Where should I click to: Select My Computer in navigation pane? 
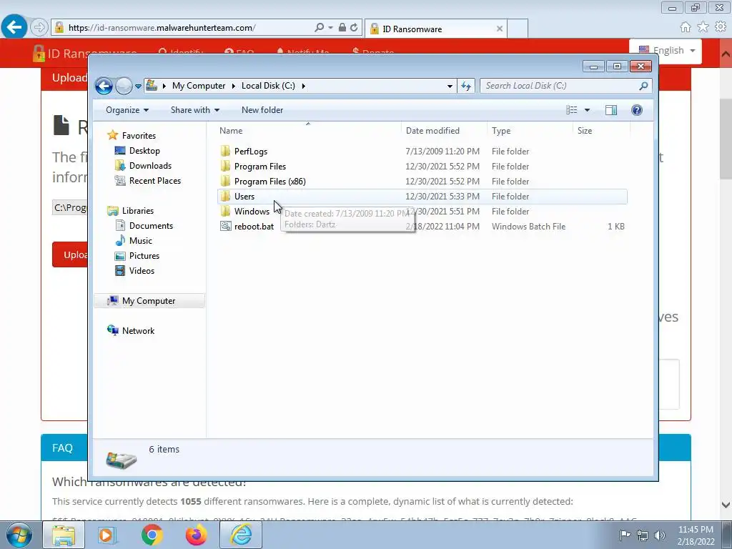coord(149,301)
